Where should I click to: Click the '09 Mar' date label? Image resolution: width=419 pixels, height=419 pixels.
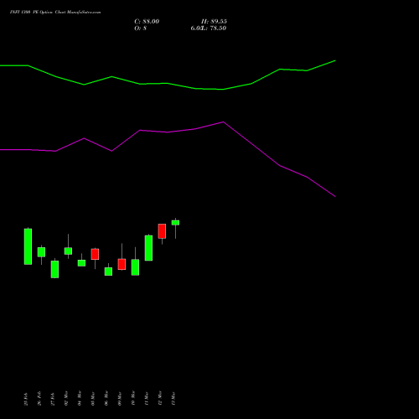(x=120, y=399)
